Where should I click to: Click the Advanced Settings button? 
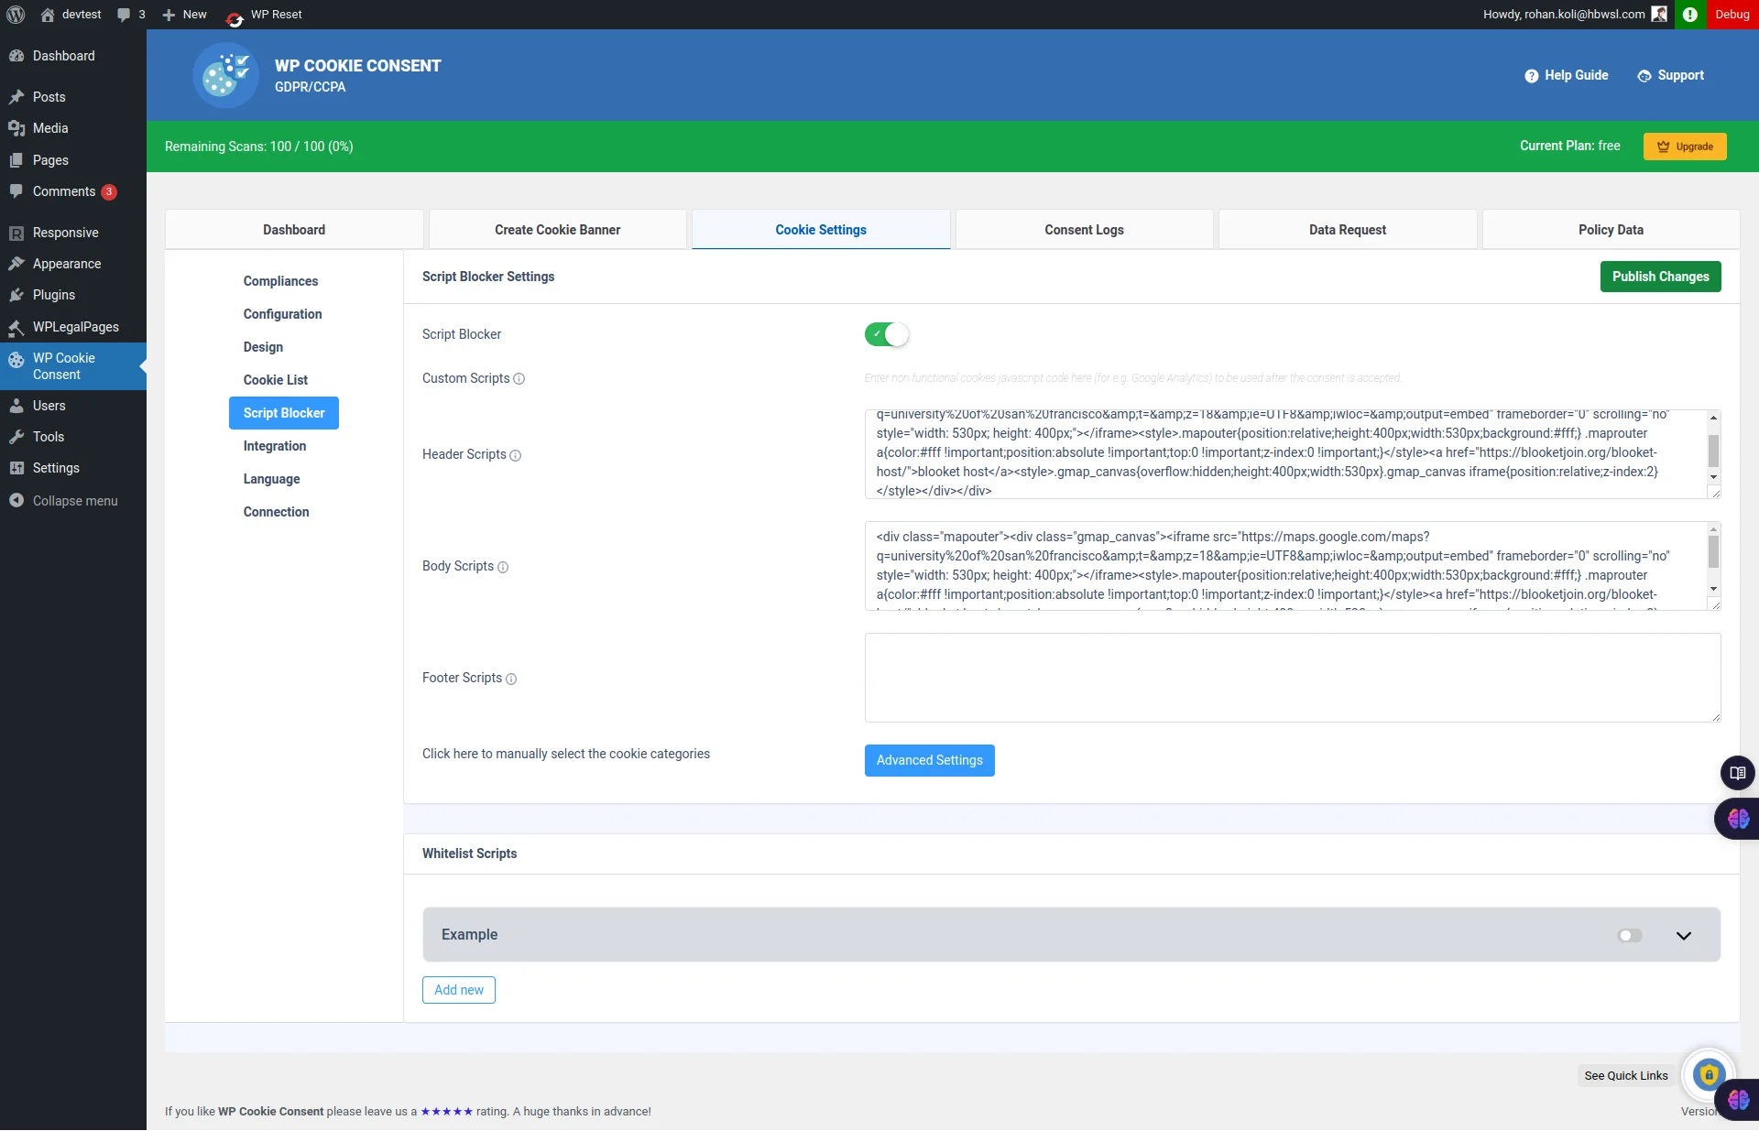pos(930,760)
